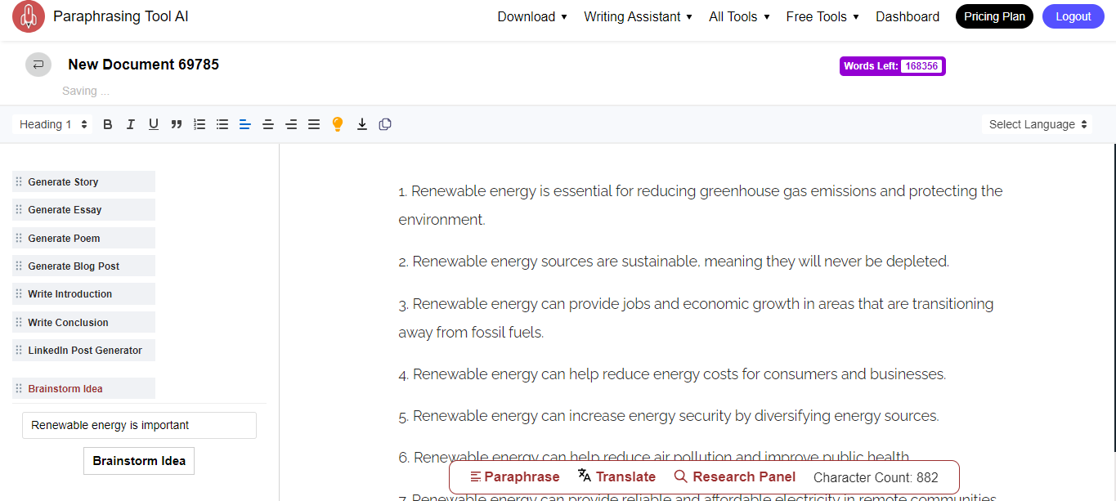Select the Write Conclusion tool

coord(83,322)
